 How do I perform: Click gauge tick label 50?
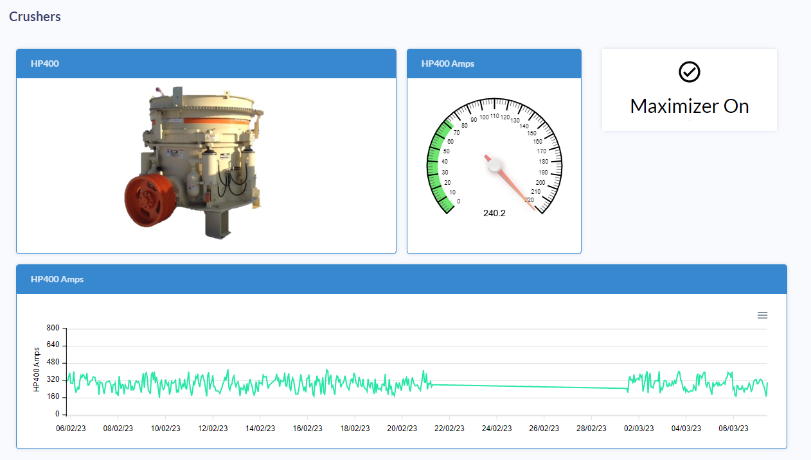(x=446, y=151)
